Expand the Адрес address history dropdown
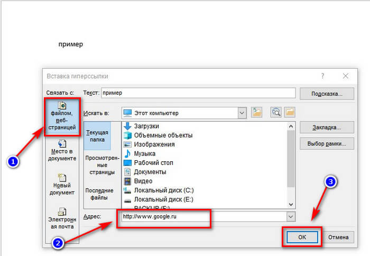Viewport: 370px width, 256px height. point(291,216)
